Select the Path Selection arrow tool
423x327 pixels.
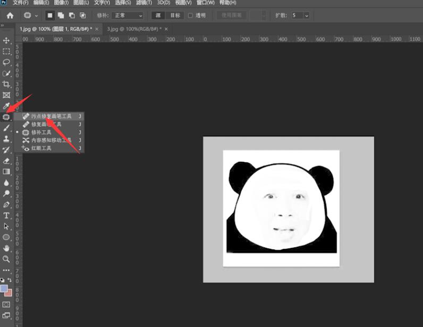click(x=6, y=226)
